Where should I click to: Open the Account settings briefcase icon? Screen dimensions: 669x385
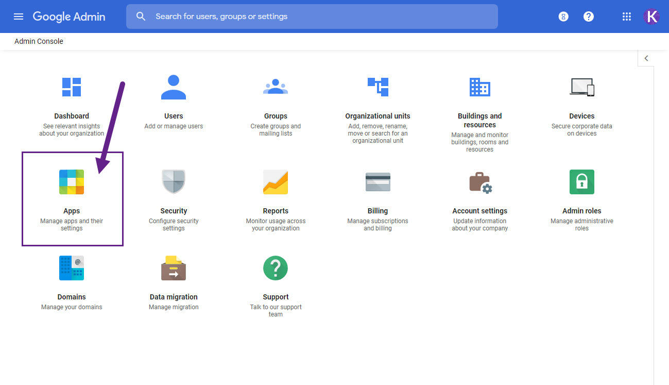(x=481, y=182)
